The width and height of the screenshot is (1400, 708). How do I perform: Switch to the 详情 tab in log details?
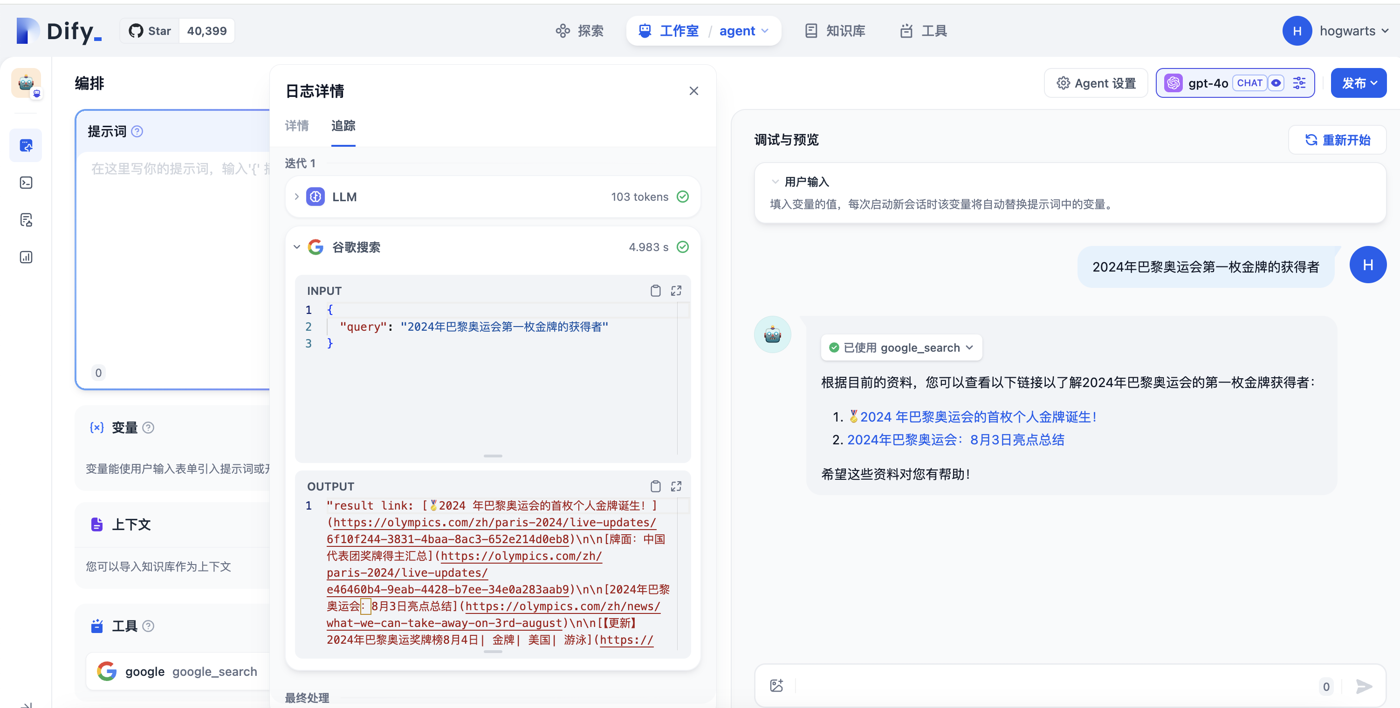click(x=297, y=126)
